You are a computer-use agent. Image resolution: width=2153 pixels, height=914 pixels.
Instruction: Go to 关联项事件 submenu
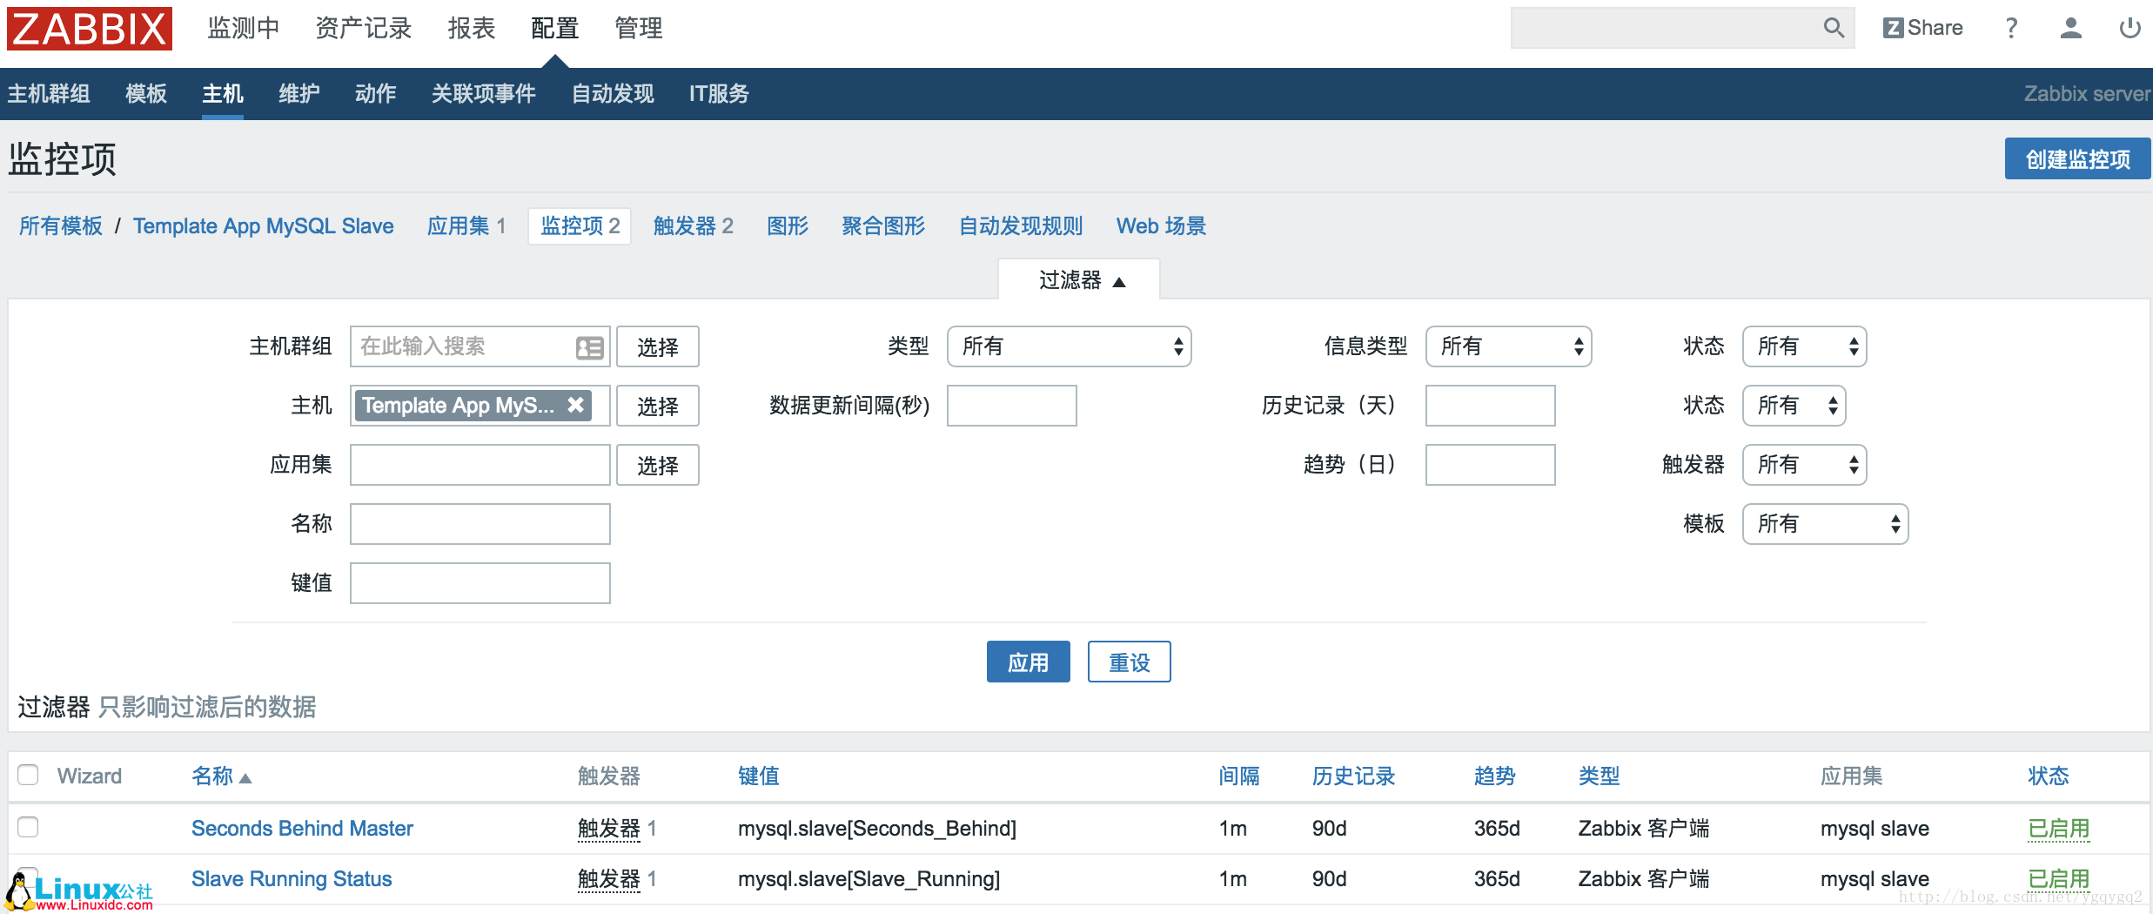pos(484,94)
